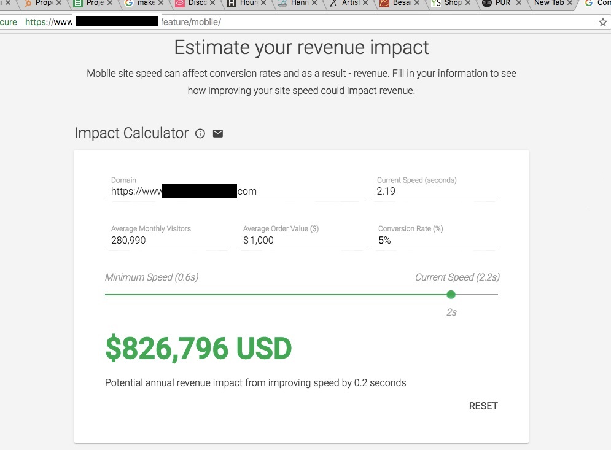Select the Average Order Value field
The width and height of the screenshot is (611, 450).
[301, 241]
